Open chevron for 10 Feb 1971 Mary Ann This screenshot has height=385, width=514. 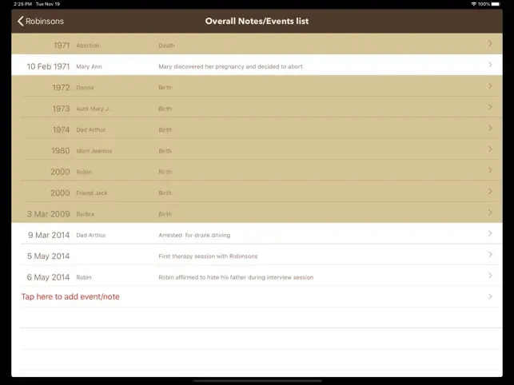tap(490, 65)
